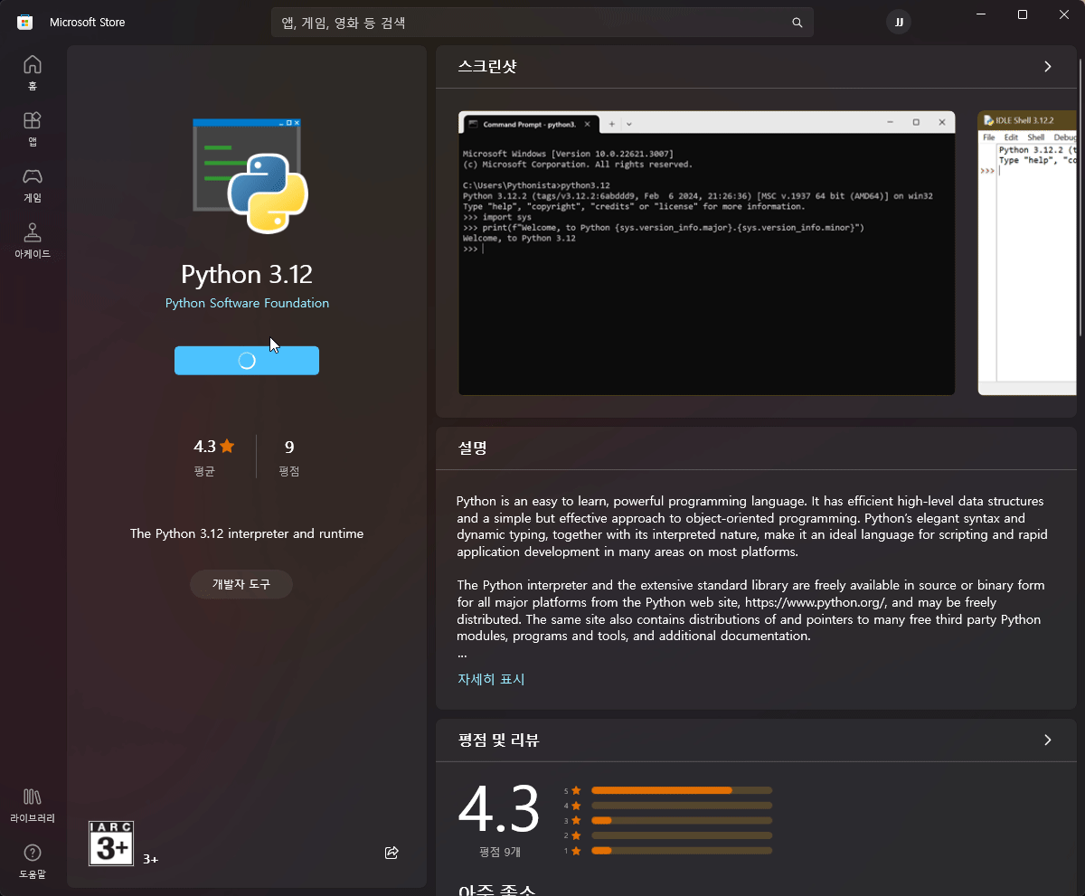The height and width of the screenshot is (896, 1085).
Task: Click the JJ account profile avatar
Action: coord(898,22)
